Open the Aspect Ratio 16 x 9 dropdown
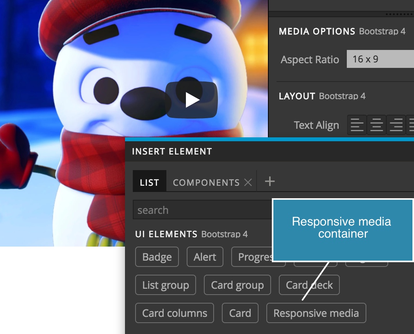Viewport: 414px width, 334px height. tap(380, 59)
